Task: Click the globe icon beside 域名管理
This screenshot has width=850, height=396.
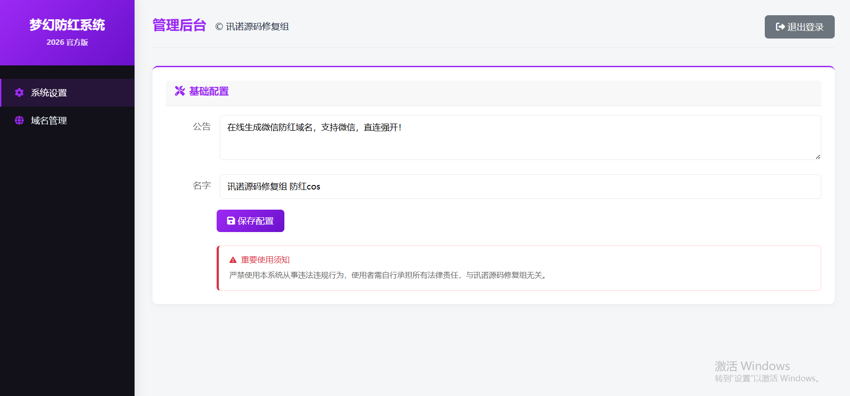Action: 19,121
